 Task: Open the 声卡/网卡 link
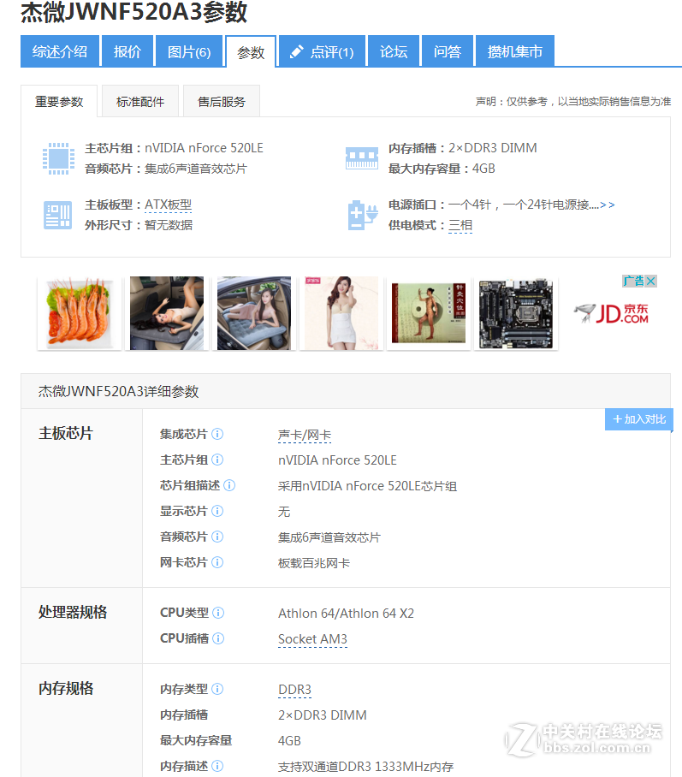[305, 435]
